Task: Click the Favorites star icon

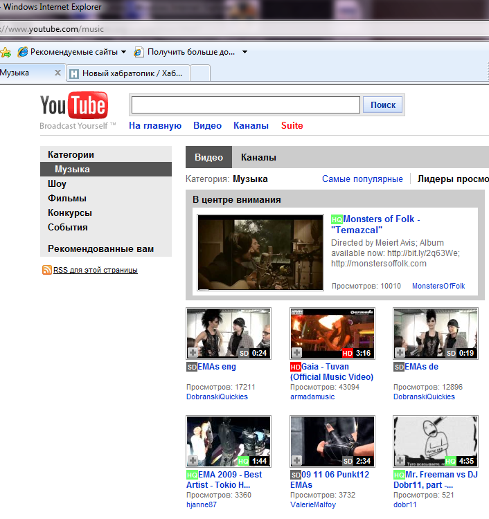Action: click(6, 52)
